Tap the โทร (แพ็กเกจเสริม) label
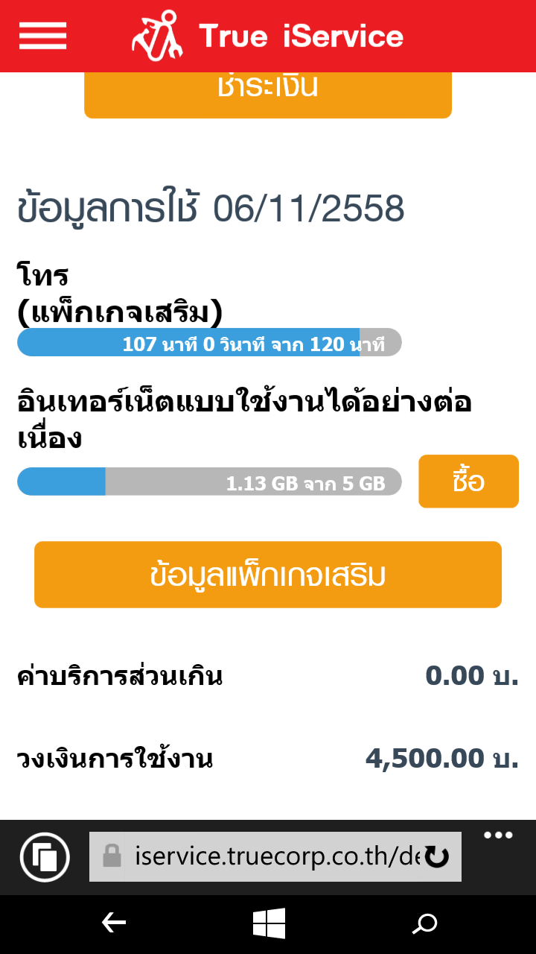This screenshot has width=536, height=954. tap(119, 295)
